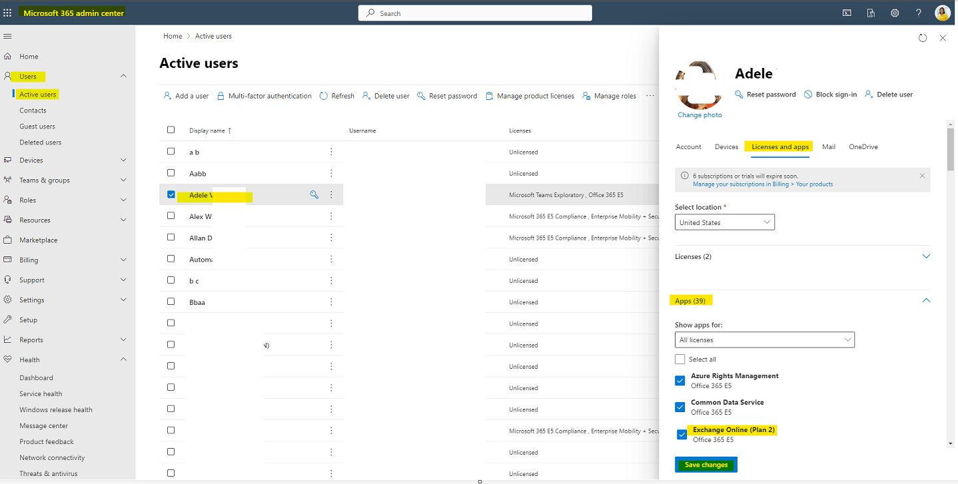Open Cloud Shell icon in header

click(x=847, y=13)
